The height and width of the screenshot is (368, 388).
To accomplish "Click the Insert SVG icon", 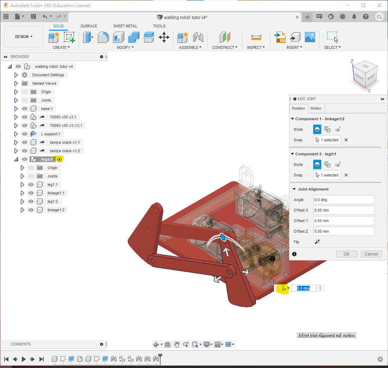I will pyautogui.click(x=280, y=37).
